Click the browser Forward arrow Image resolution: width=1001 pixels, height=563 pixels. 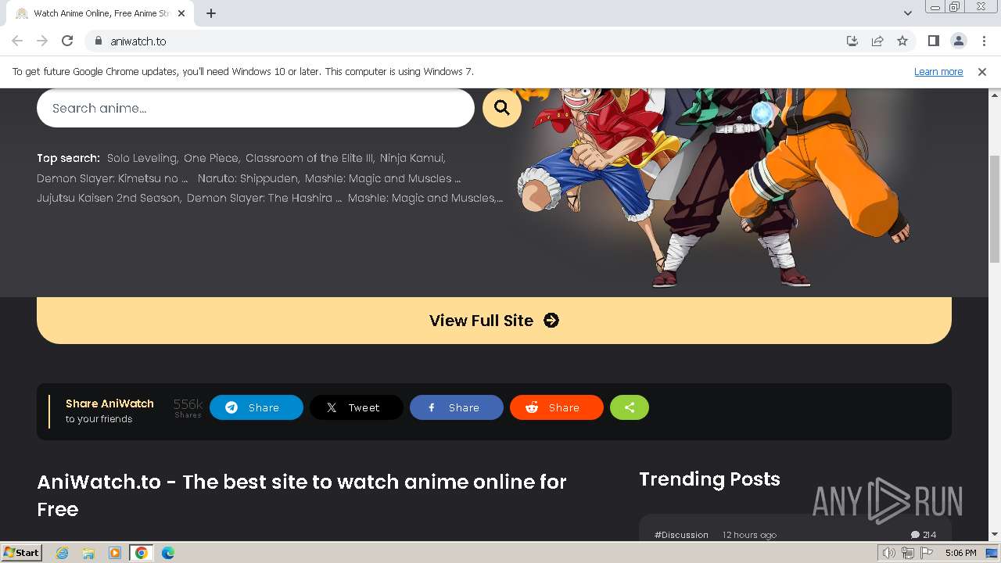(x=42, y=41)
